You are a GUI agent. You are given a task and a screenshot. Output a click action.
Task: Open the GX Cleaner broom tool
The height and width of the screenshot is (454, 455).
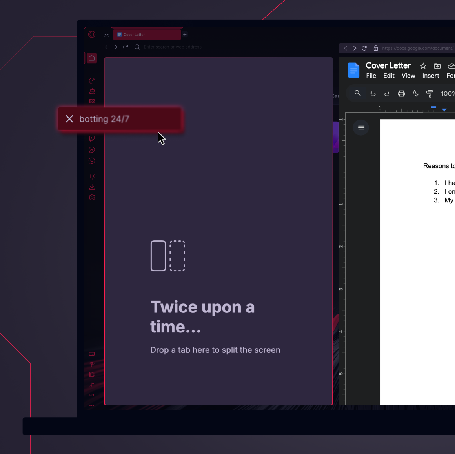coord(92,91)
